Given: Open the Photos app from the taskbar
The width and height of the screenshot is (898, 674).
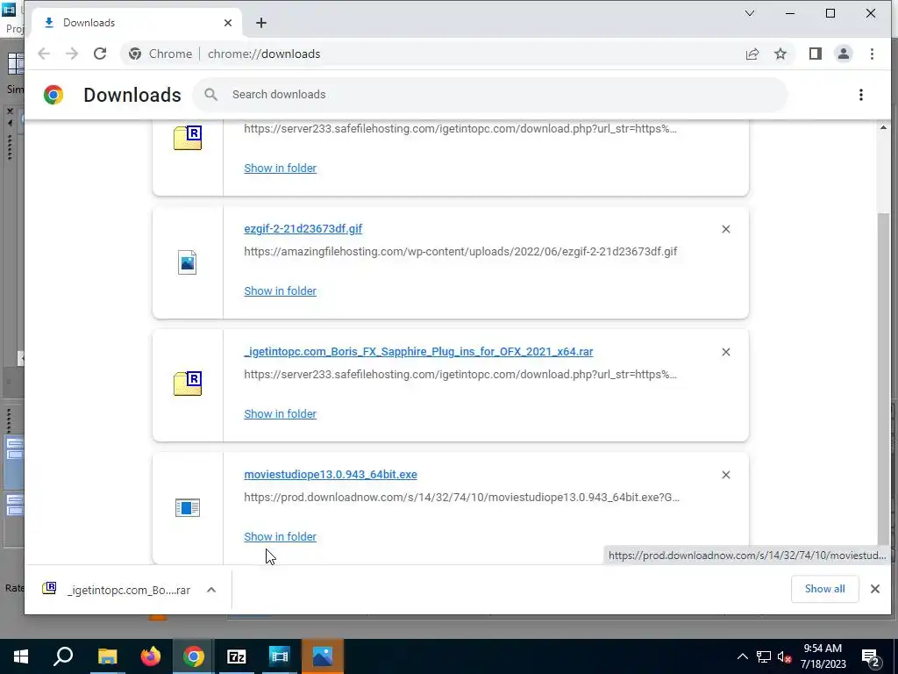Looking at the screenshot, I should [323, 656].
